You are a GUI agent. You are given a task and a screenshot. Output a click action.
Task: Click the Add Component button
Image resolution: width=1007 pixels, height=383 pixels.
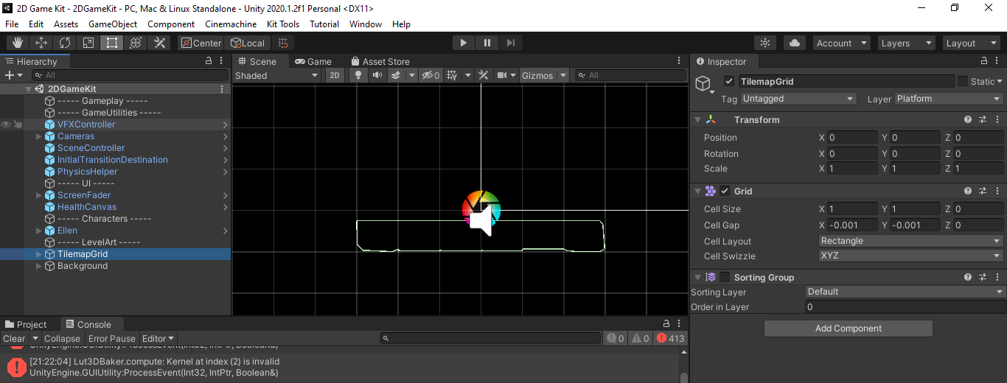(848, 328)
